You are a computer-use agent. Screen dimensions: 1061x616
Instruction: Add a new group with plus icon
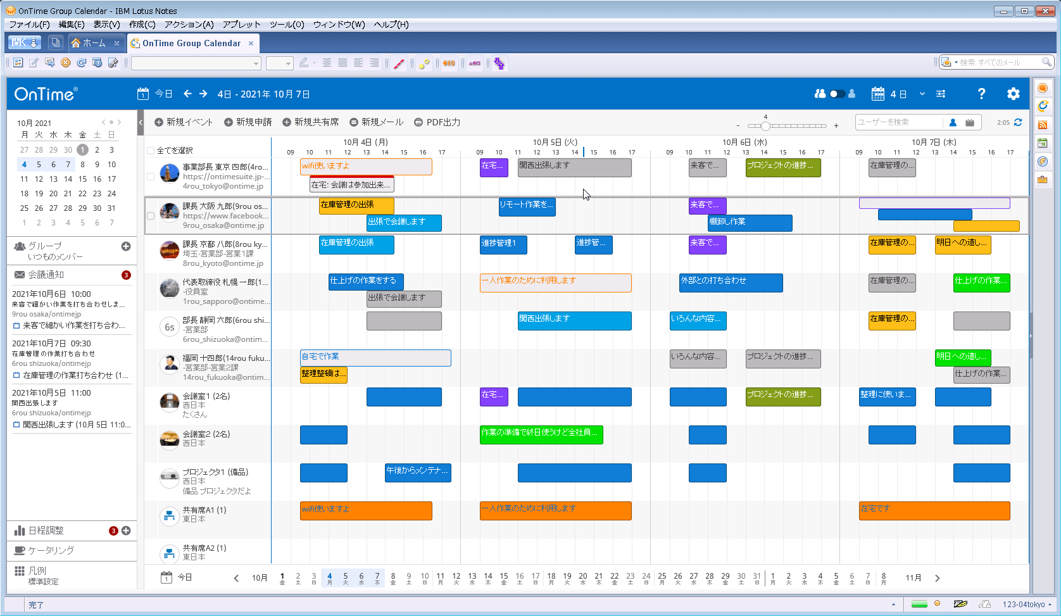tap(126, 246)
